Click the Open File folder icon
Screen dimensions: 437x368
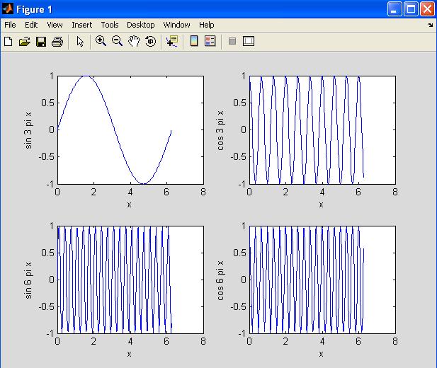click(25, 42)
